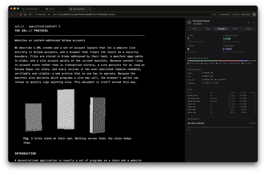Click the images 4.1 KiB legend item
This screenshot has width=266, height=173.
(207, 64)
